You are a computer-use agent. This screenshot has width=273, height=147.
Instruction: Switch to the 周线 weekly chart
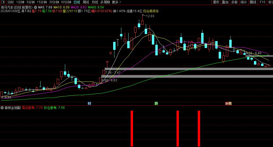point(86,2)
